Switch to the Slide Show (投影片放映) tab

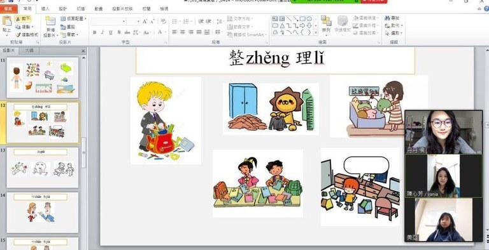122,9
